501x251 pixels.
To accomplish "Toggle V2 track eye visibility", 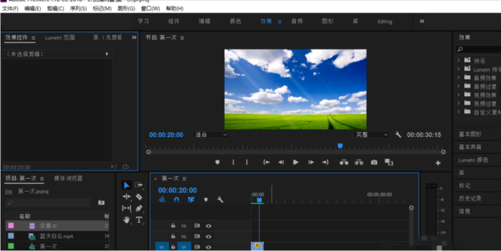I will coord(208,237).
